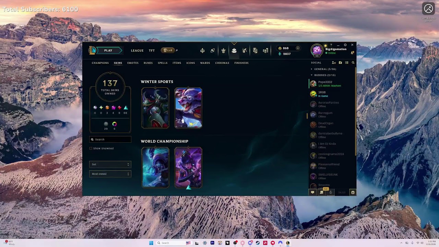Select offline friend DeadOrgan
Viewport: 439px width, 247px height.
331,125
